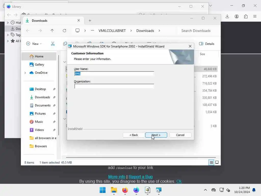261x196 pixels.
Task: Open the More info link
Action: (x=117, y=177)
